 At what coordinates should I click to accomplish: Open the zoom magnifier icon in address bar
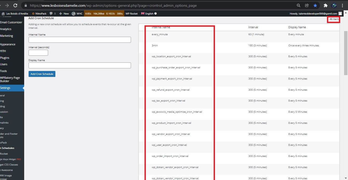click(299, 5)
